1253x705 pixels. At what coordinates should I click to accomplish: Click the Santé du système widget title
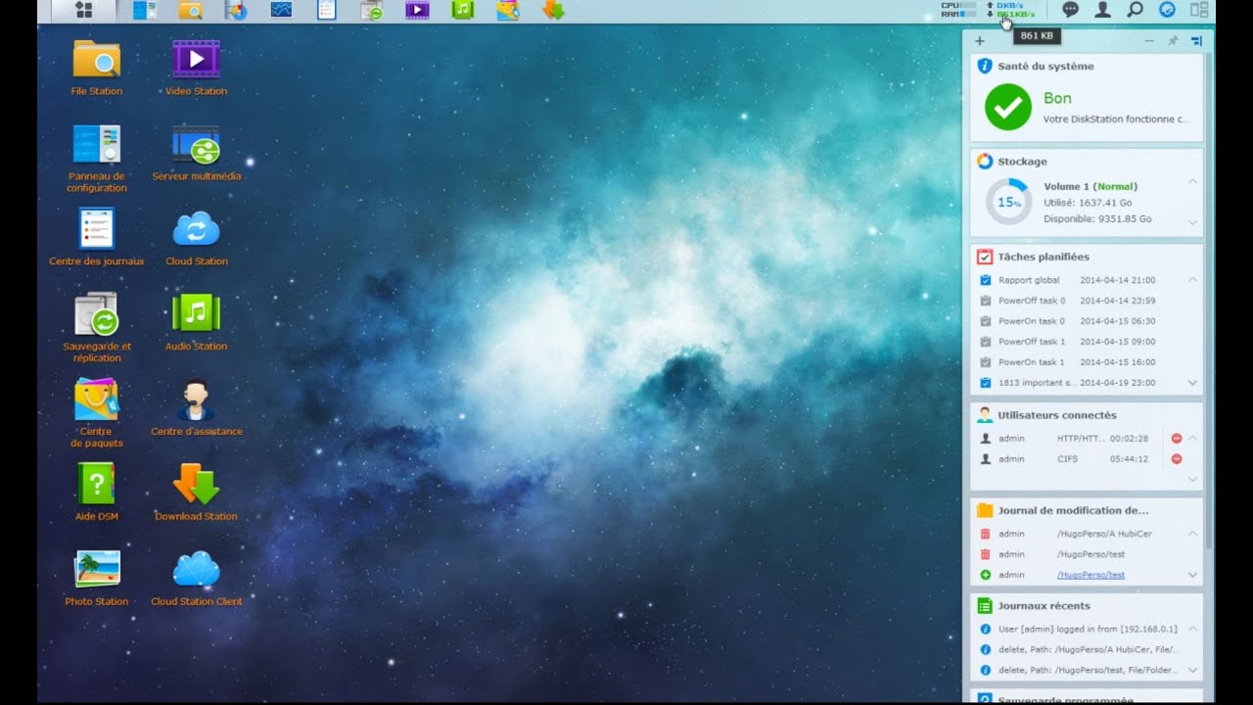1045,67
